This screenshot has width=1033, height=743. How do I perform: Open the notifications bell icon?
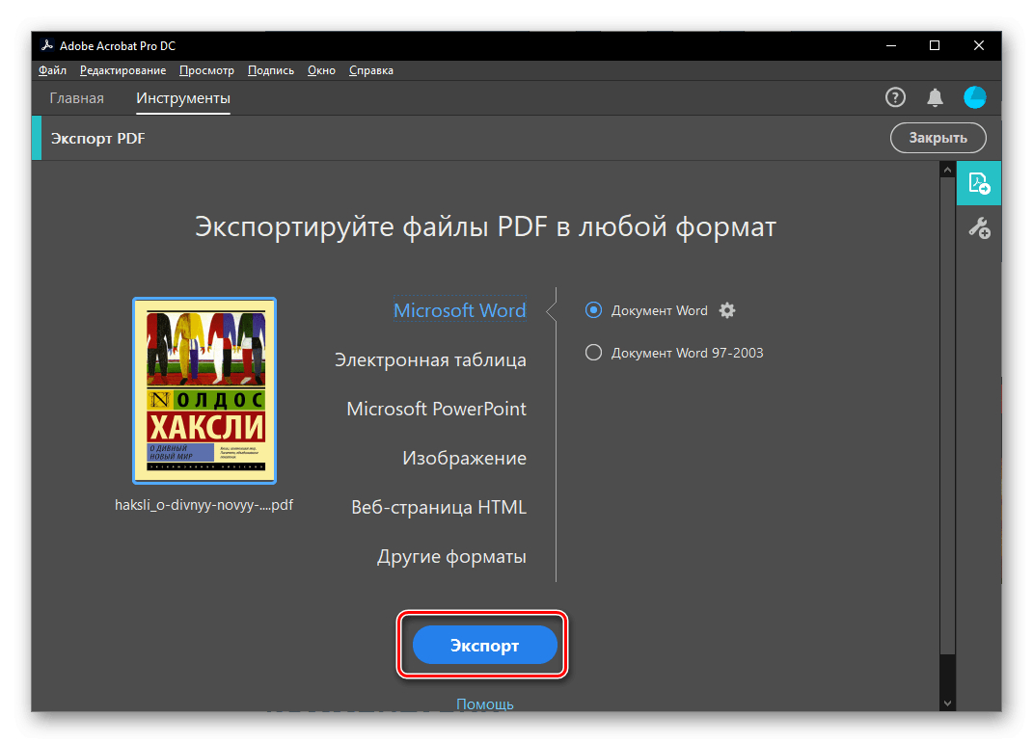[935, 97]
